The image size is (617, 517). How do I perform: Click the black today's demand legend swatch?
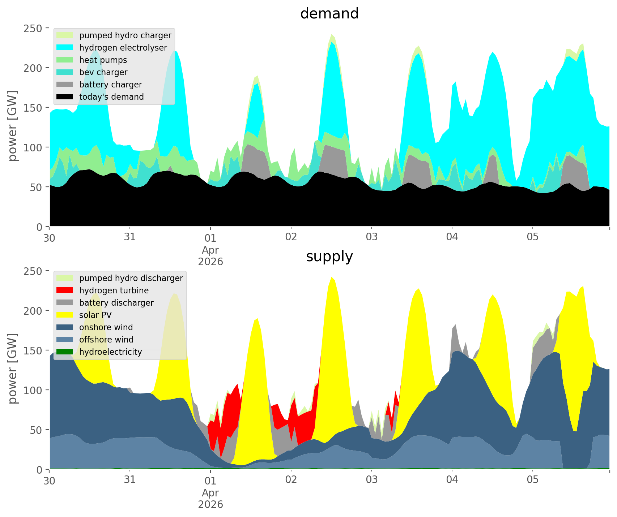click(x=65, y=97)
